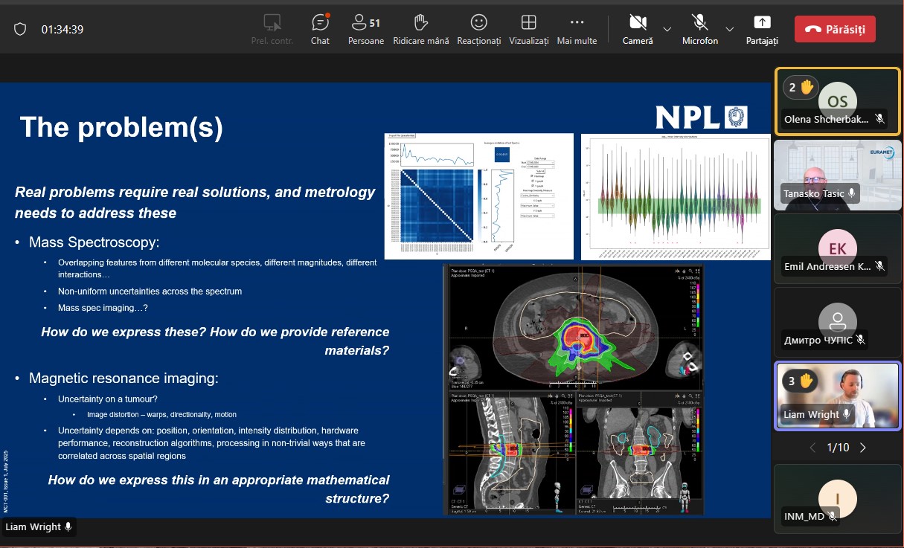Open the Reacționați emoji reactions
The image size is (904, 548).
(x=478, y=29)
